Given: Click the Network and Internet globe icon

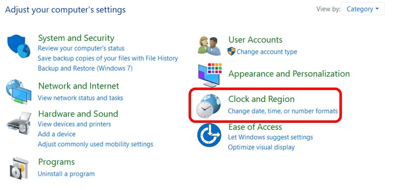Looking at the screenshot, I should pyautogui.click(x=18, y=92).
